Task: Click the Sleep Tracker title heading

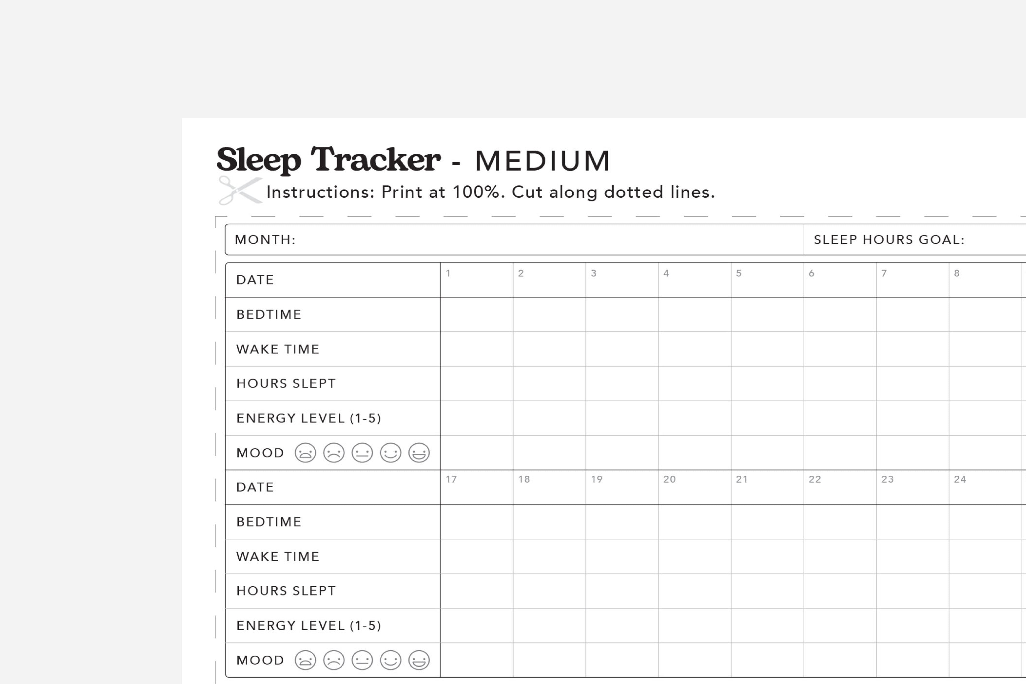Action: click(x=329, y=160)
